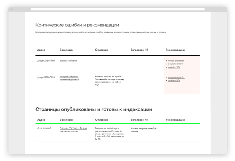
Task: Click the browser window control dots
Action: tap(11, 9)
